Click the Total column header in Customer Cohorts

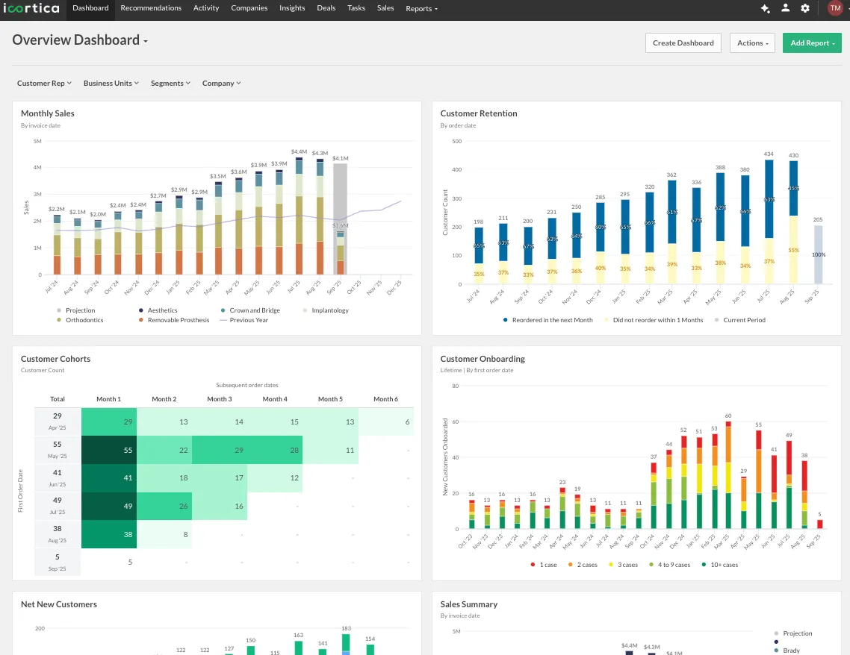58,399
